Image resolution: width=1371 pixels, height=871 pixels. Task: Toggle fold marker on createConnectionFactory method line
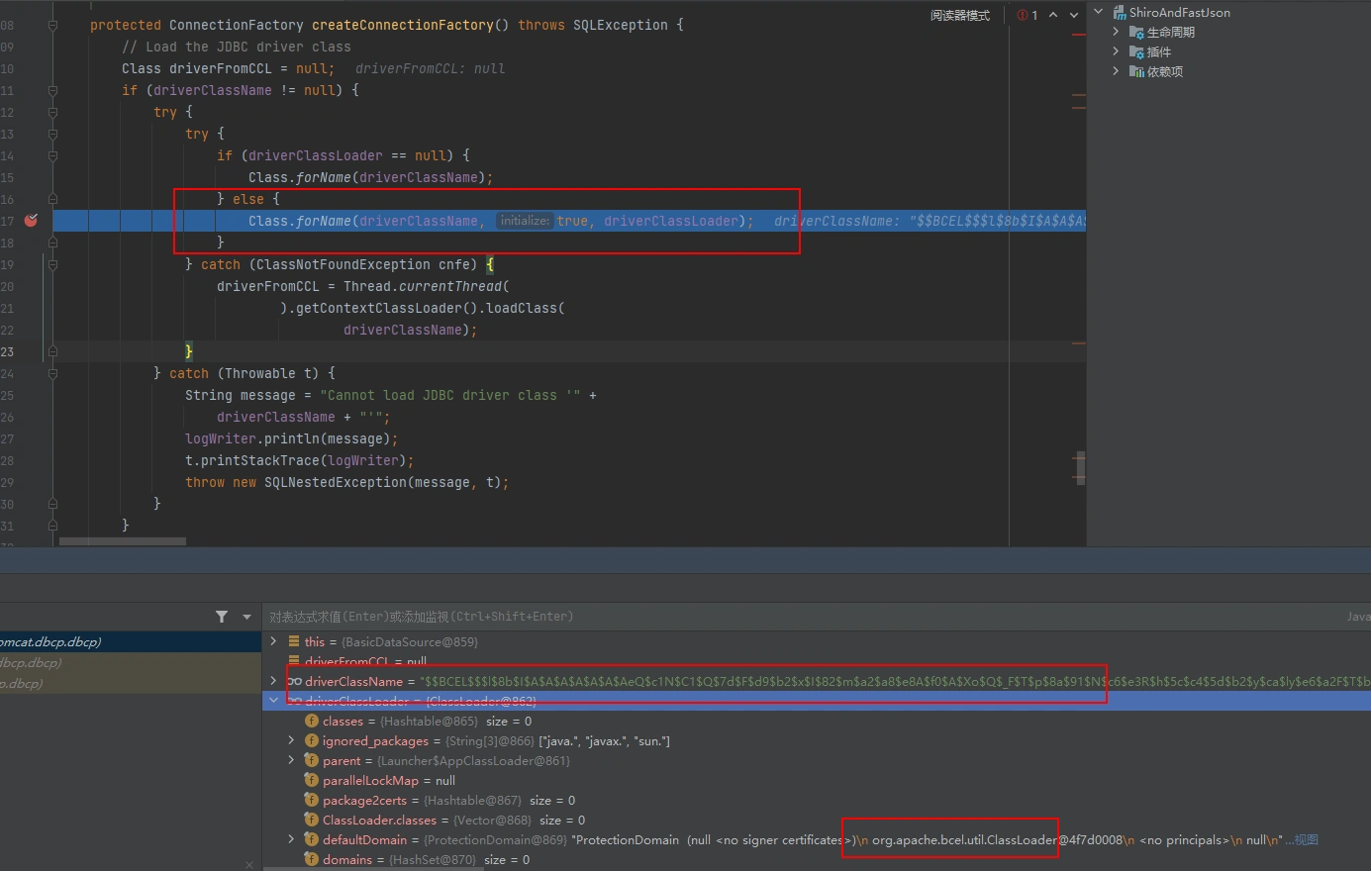pyautogui.click(x=52, y=25)
